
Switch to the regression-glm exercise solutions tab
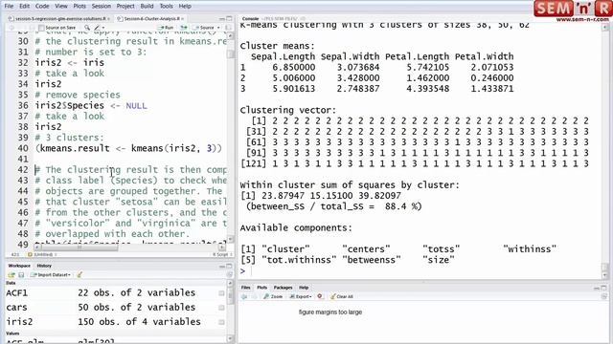coord(60,19)
